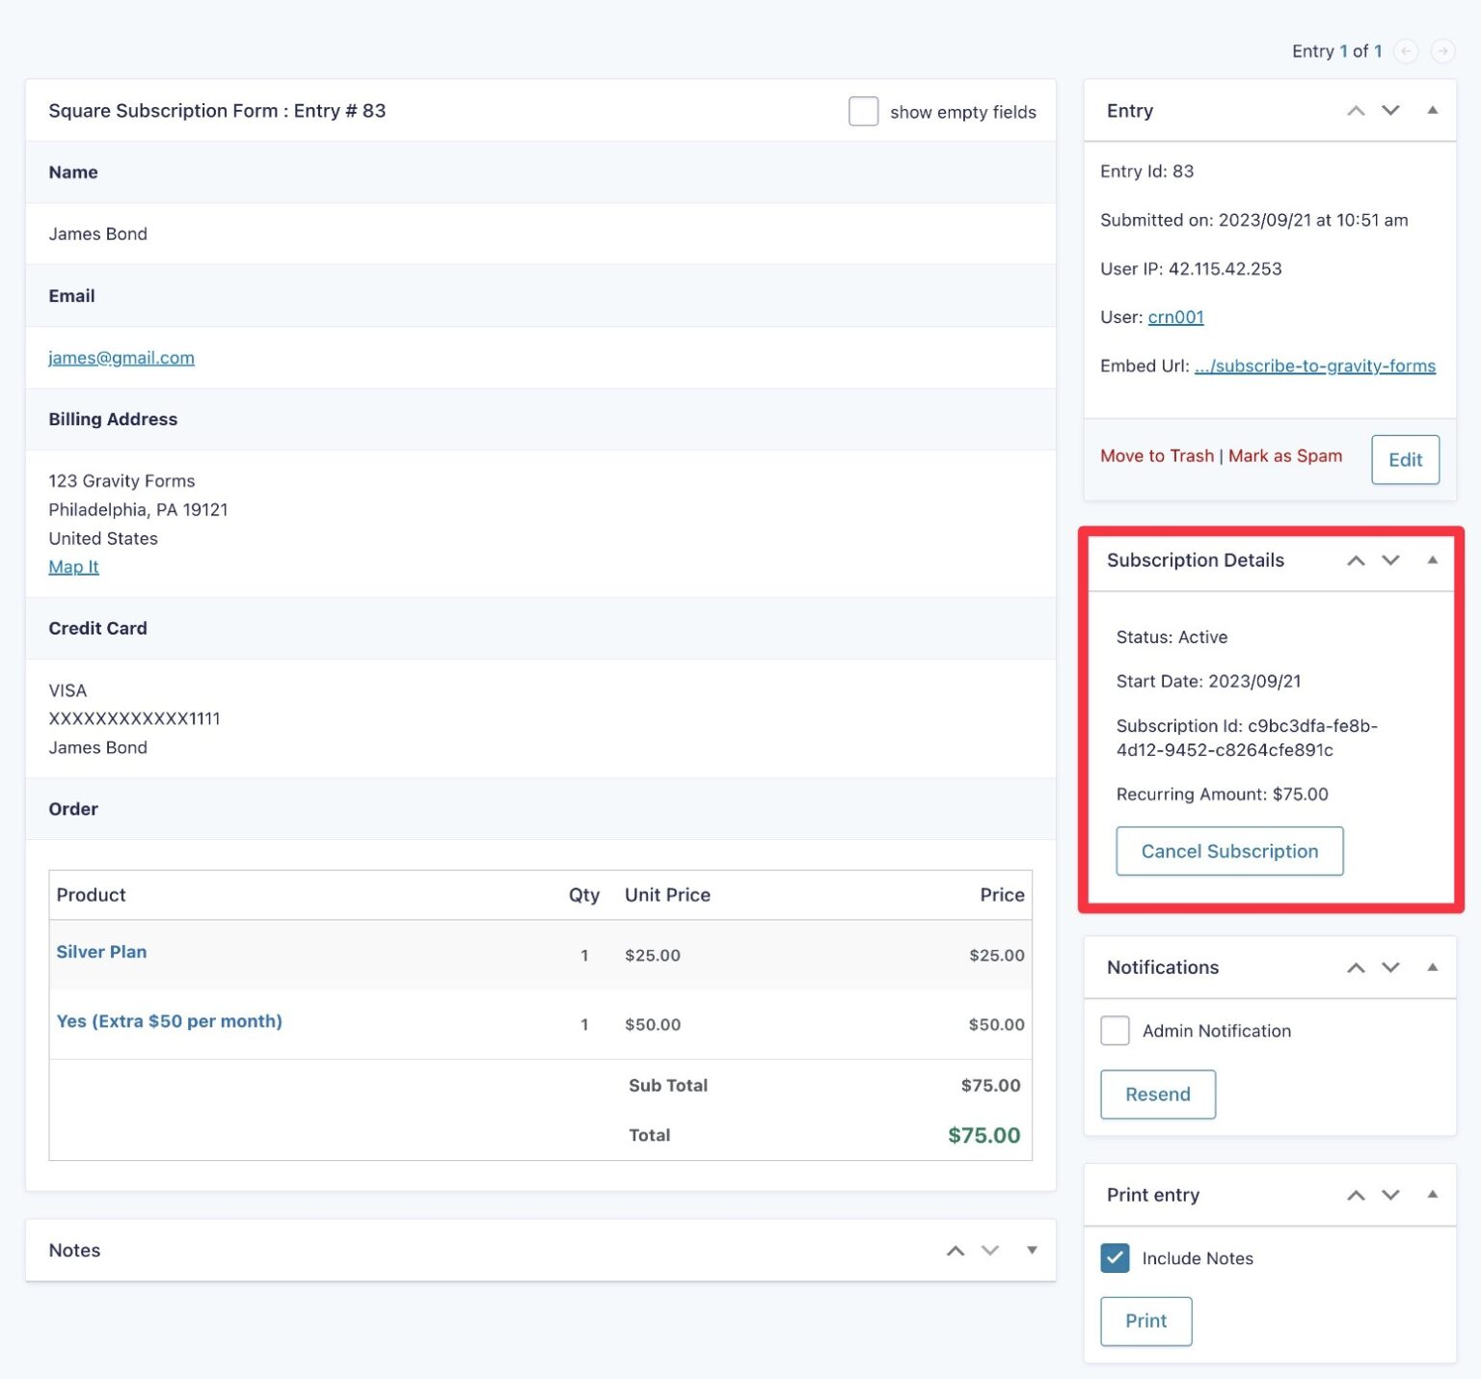The width and height of the screenshot is (1481, 1379).
Task: Click the Print button
Action: click(1145, 1321)
